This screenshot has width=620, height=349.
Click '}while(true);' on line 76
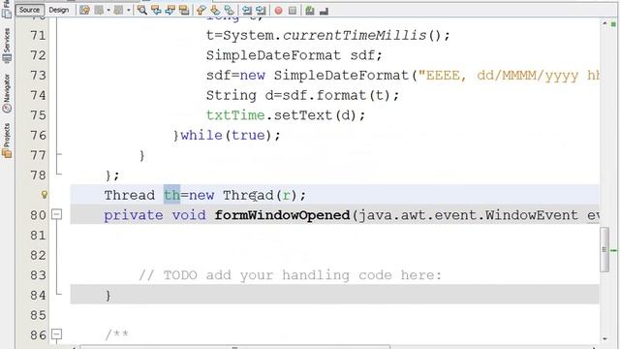click(227, 136)
